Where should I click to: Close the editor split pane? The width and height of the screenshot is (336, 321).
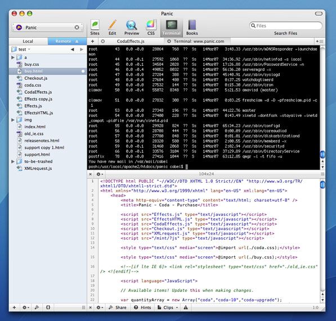click(91, 308)
